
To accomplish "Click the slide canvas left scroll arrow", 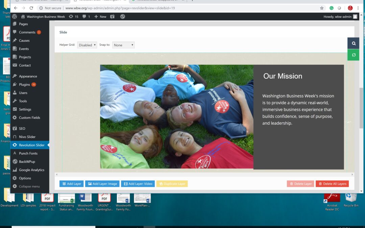I will click(x=57, y=174).
